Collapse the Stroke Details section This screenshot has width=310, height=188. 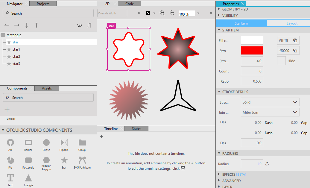(x=219, y=92)
